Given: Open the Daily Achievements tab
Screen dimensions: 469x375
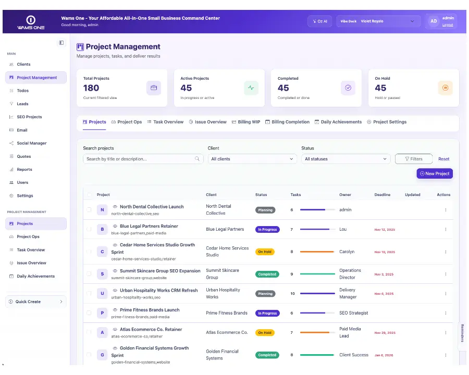Looking at the screenshot, I should [x=338, y=122].
